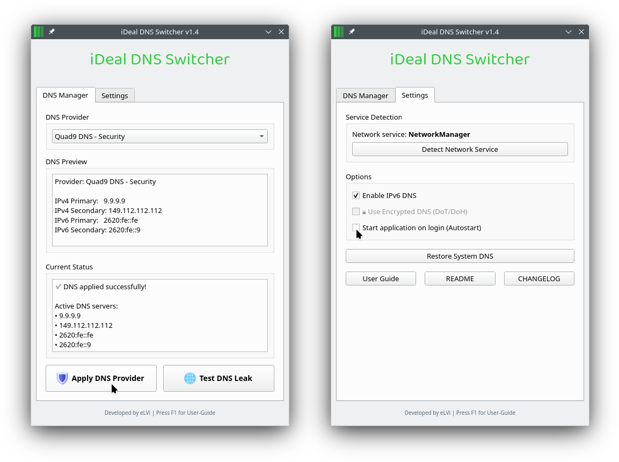
Task: Toggle pin icon in right window titlebar
Action: [352, 32]
